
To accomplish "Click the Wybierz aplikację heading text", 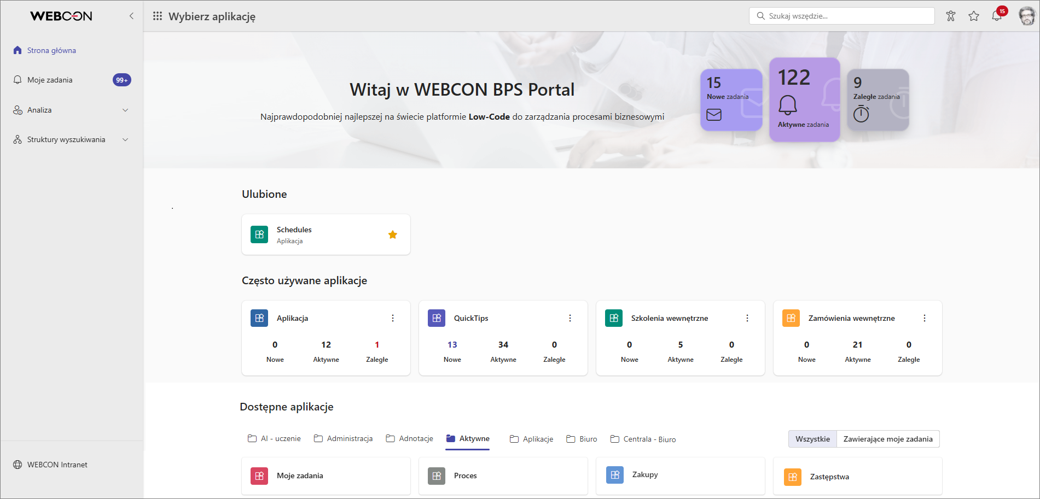I will click(212, 16).
